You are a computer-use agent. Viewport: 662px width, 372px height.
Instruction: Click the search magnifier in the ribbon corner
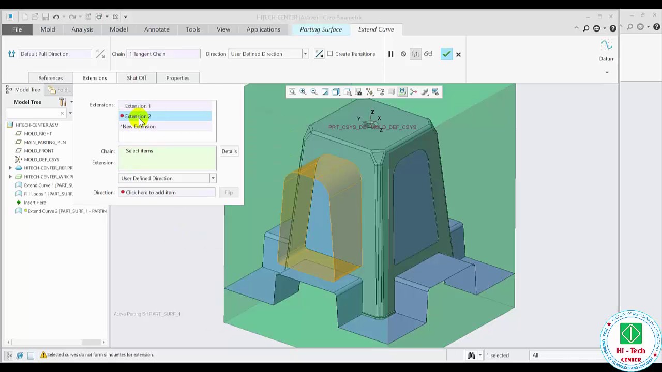(586, 29)
